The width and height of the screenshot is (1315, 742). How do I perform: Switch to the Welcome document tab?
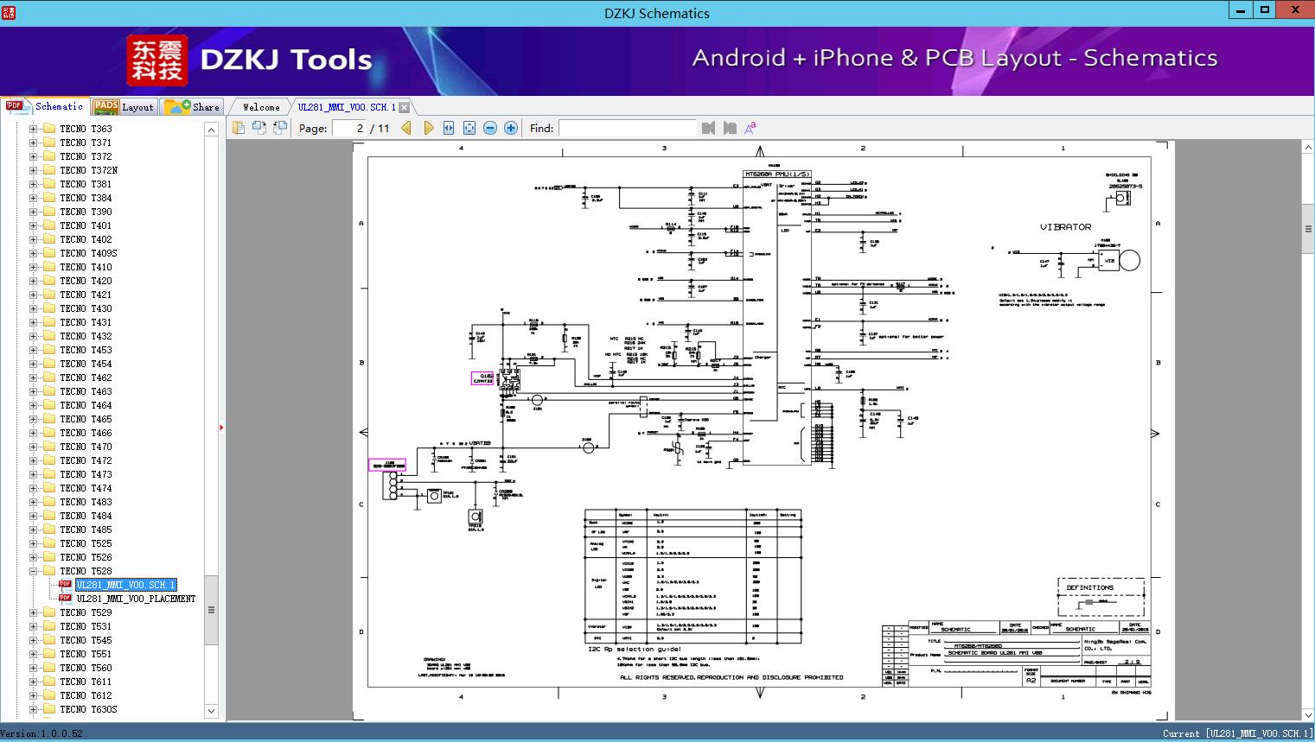coord(260,107)
